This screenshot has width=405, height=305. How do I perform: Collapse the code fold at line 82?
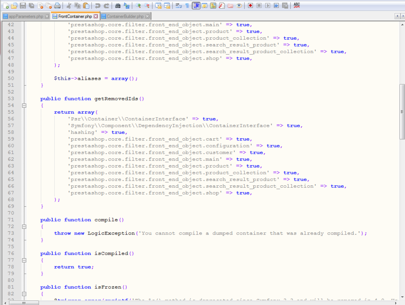(24, 294)
